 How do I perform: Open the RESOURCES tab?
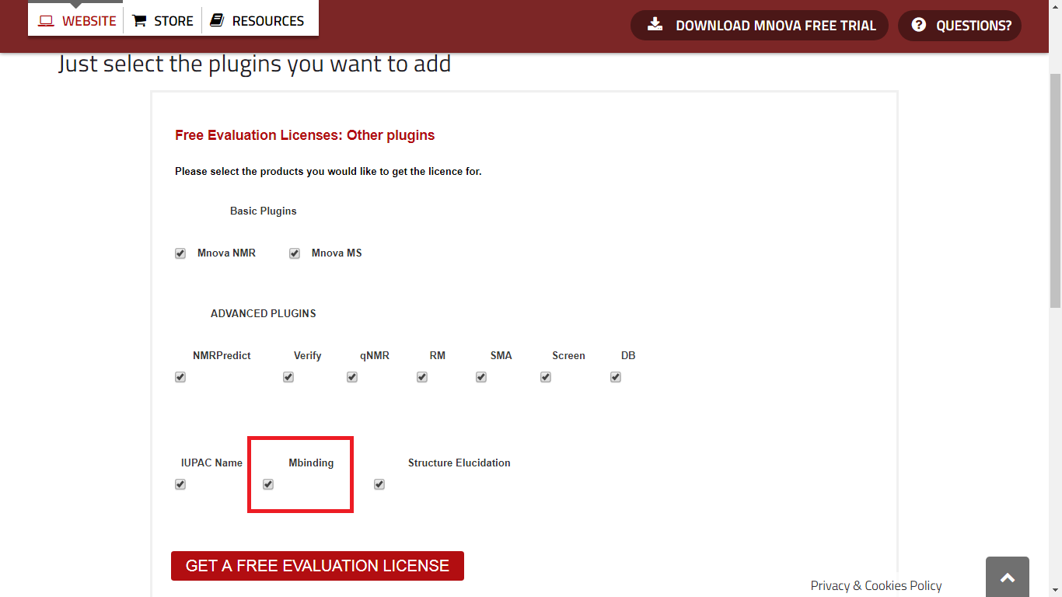pyautogui.click(x=257, y=21)
